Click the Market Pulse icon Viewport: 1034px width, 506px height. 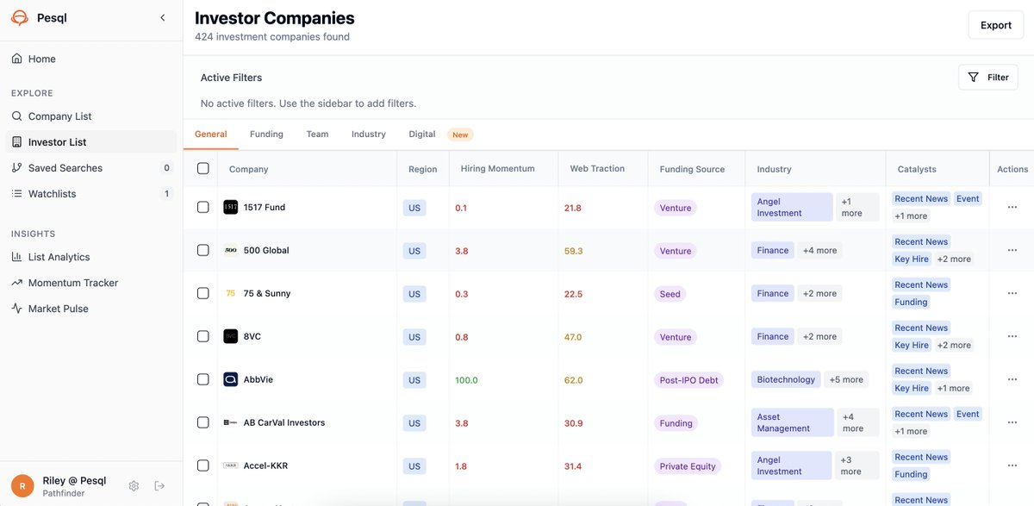pos(17,309)
